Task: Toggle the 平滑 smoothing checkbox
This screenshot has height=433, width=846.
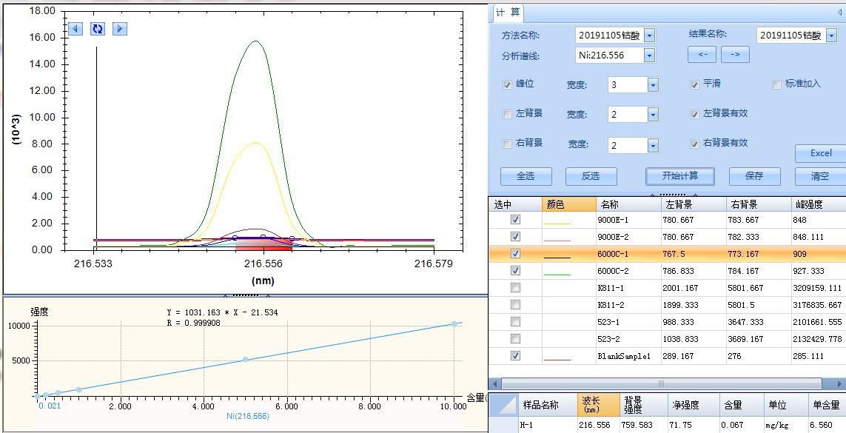Action: (x=694, y=84)
